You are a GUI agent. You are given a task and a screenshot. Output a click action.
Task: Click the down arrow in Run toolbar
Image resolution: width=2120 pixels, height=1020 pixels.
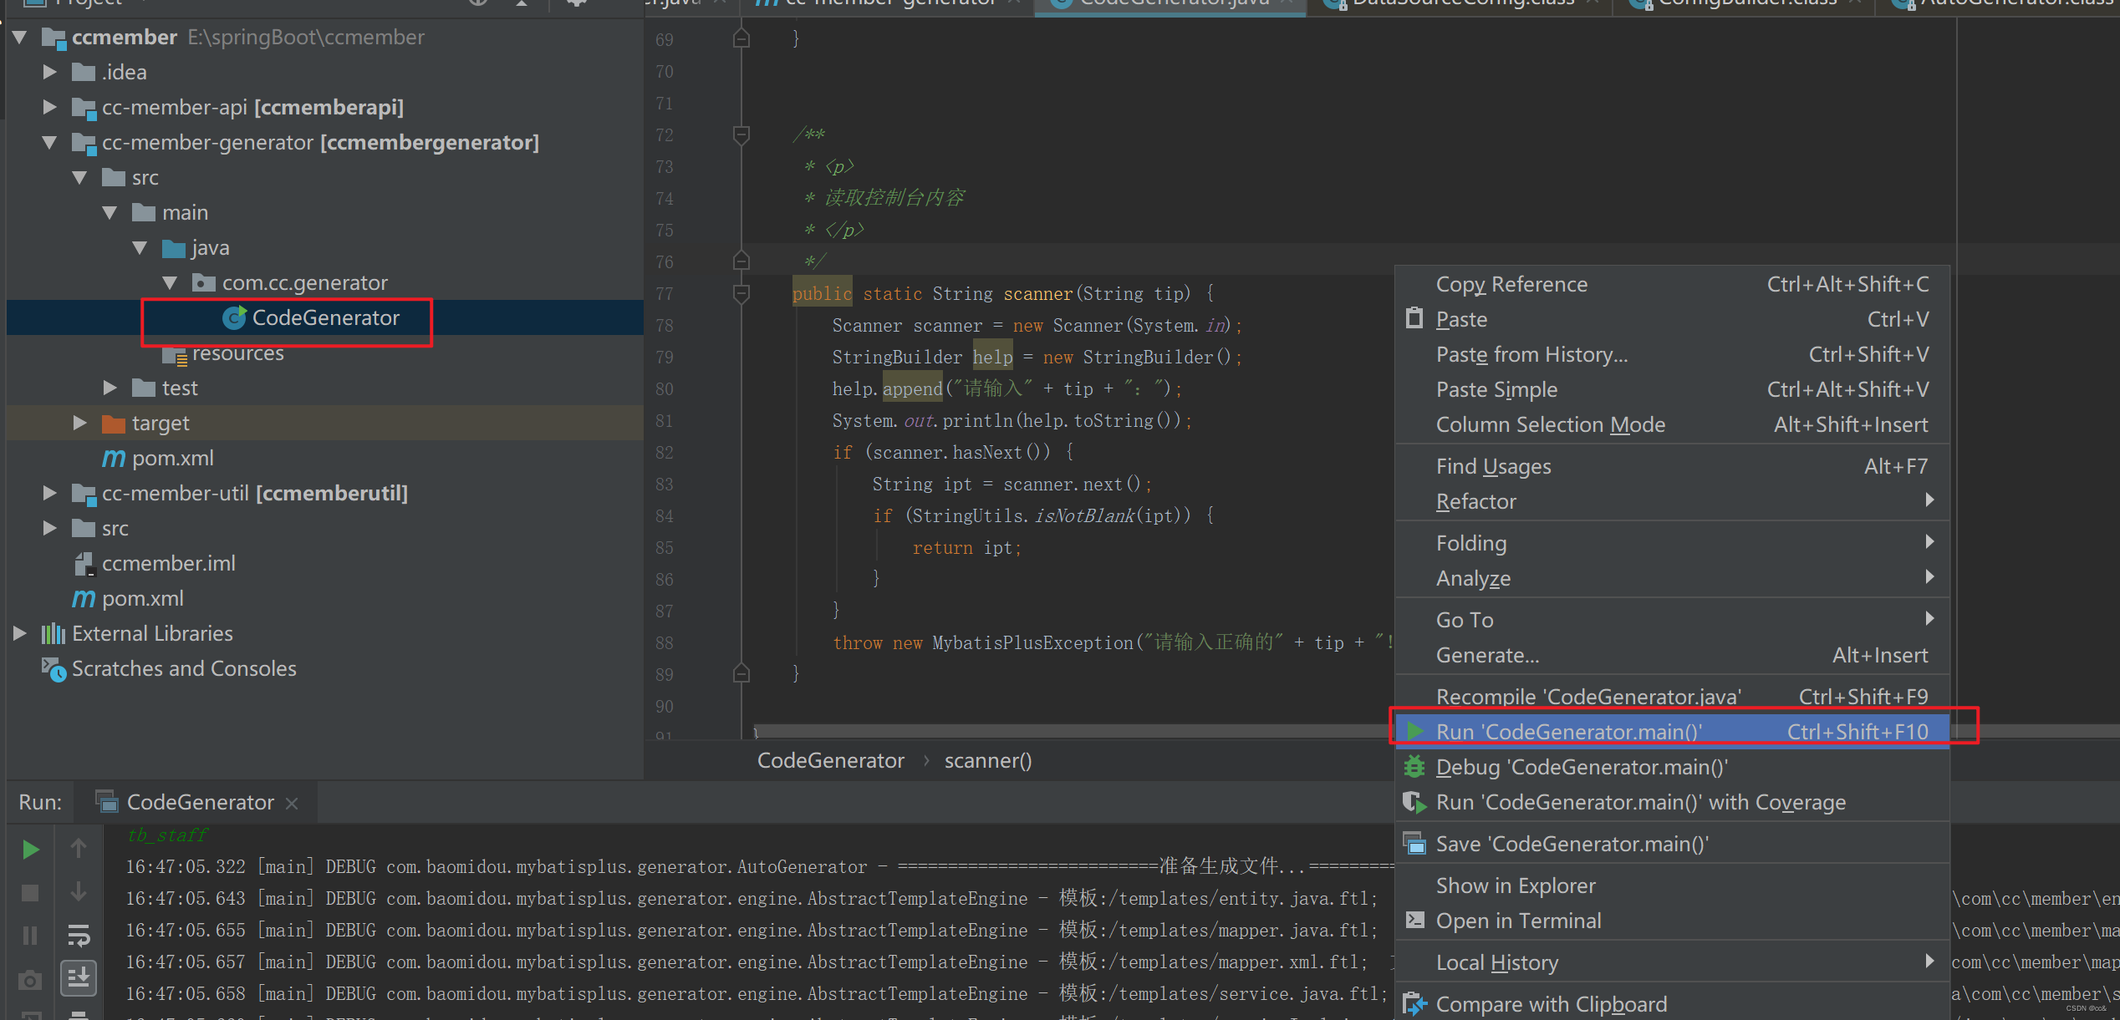click(x=79, y=891)
